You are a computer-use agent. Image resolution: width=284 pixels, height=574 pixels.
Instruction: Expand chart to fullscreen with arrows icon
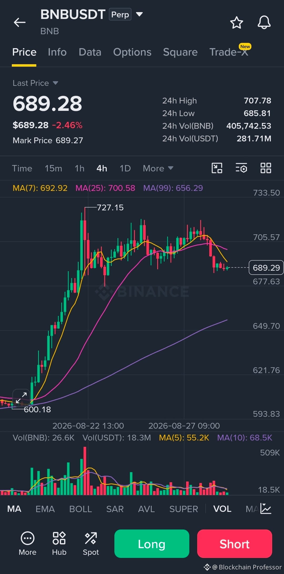[x=21, y=398]
